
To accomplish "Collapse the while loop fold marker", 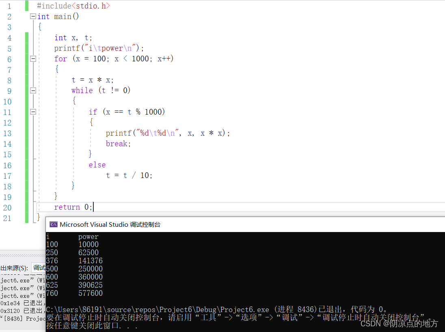I will [33, 91].
